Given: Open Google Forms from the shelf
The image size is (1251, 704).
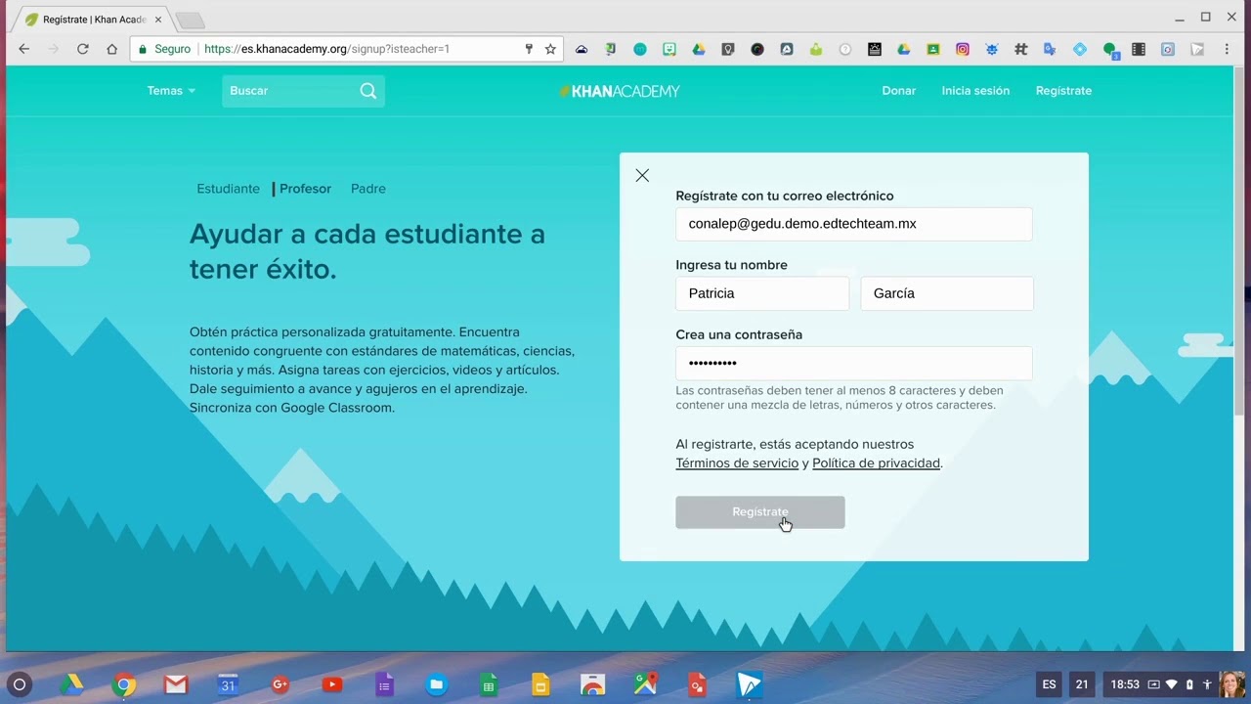Looking at the screenshot, I should click(x=384, y=684).
